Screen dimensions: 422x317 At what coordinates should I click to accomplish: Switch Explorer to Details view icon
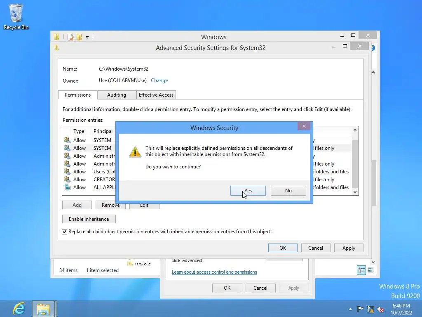361,270
